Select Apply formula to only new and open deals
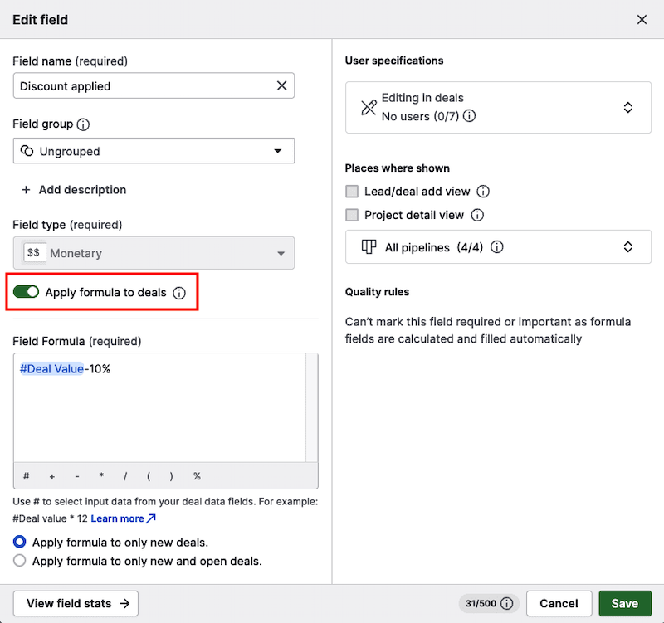 (x=20, y=561)
